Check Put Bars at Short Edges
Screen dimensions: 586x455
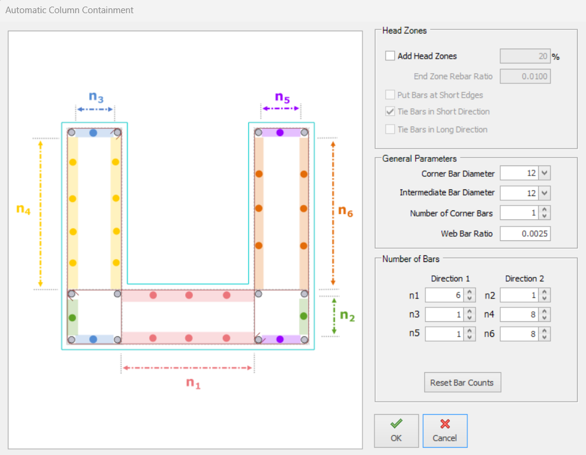click(x=391, y=95)
